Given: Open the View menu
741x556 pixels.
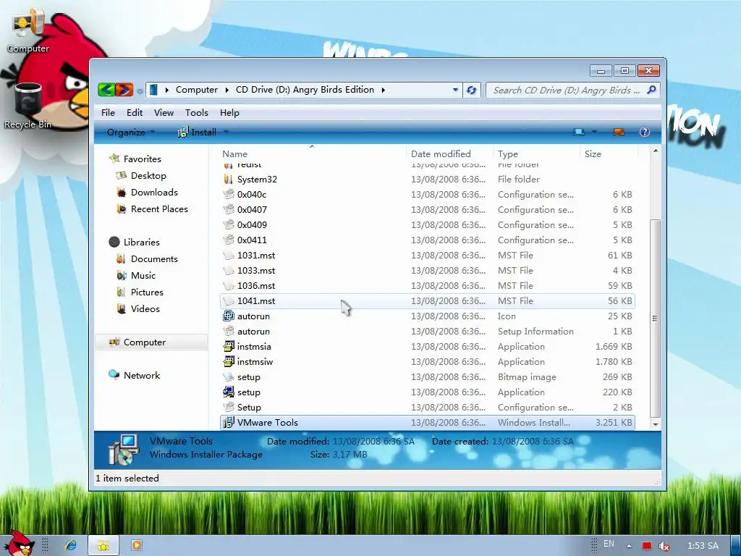Looking at the screenshot, I should click(x=164, y=112).
